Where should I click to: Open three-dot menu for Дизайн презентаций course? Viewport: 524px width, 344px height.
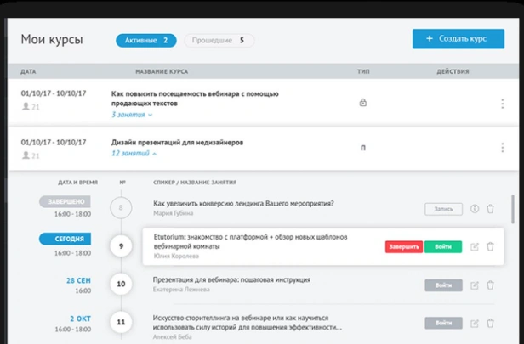coord(502,148)
